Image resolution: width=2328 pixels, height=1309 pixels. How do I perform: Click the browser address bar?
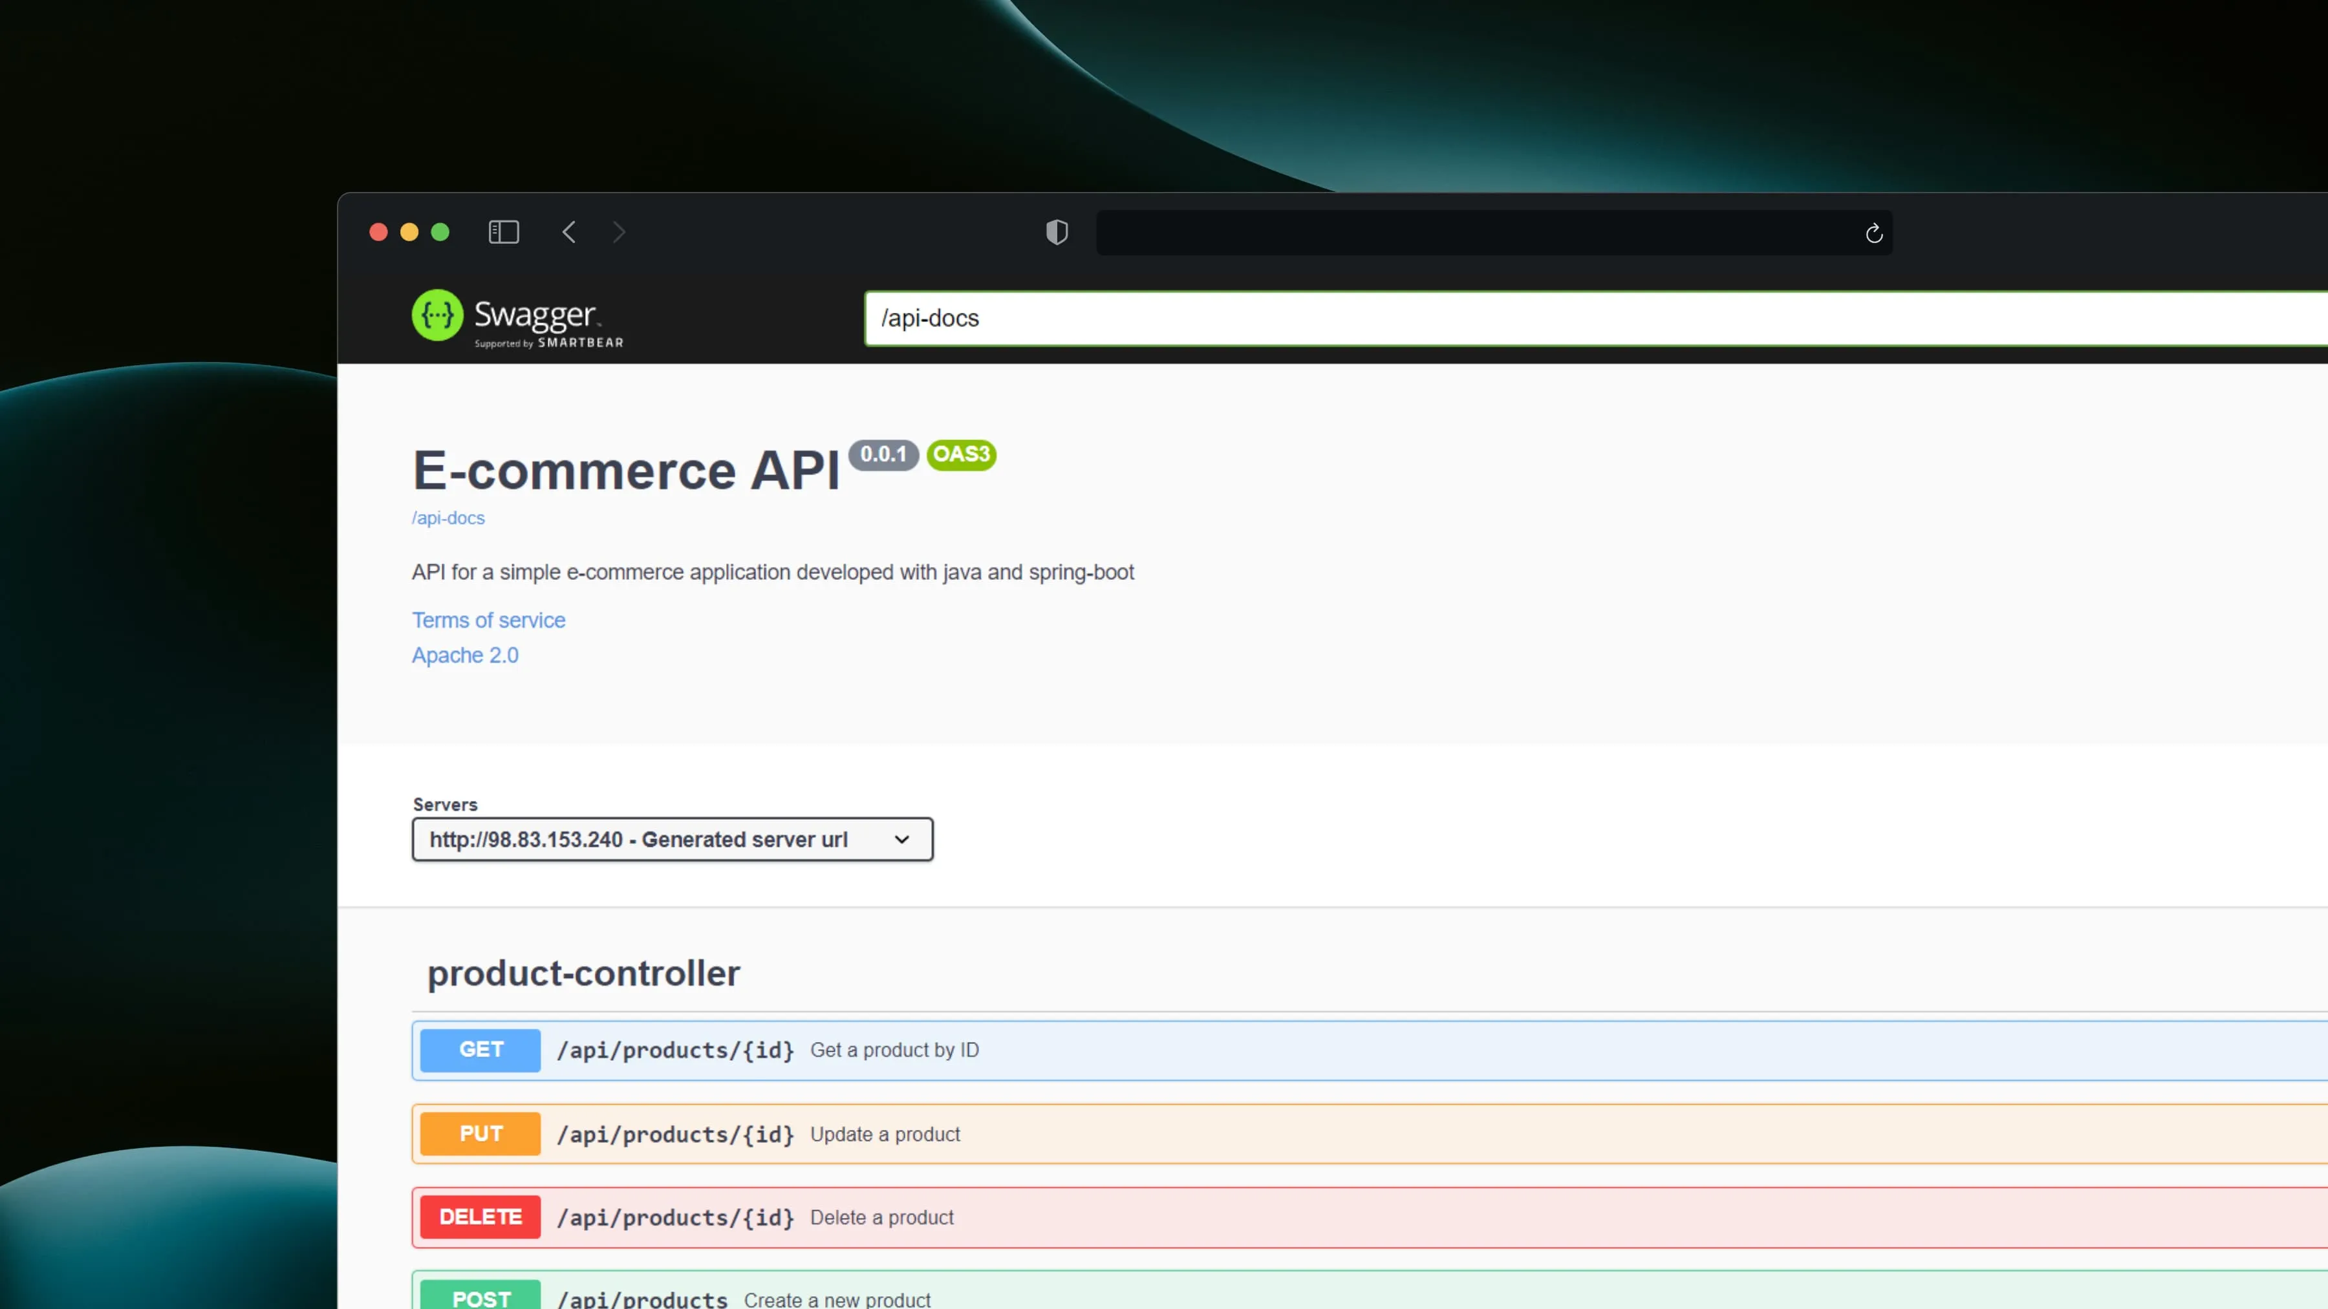click(x=1491, y=232)
